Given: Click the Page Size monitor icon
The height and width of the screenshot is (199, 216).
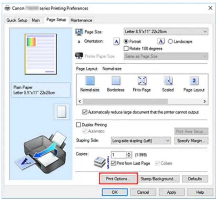Looking at the screenshot, I should coord(79,32).
